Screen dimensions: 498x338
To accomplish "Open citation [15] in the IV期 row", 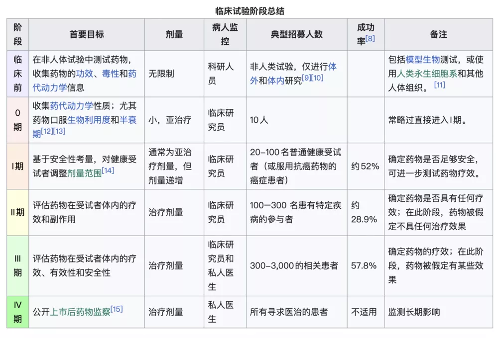I will (117, 309).
